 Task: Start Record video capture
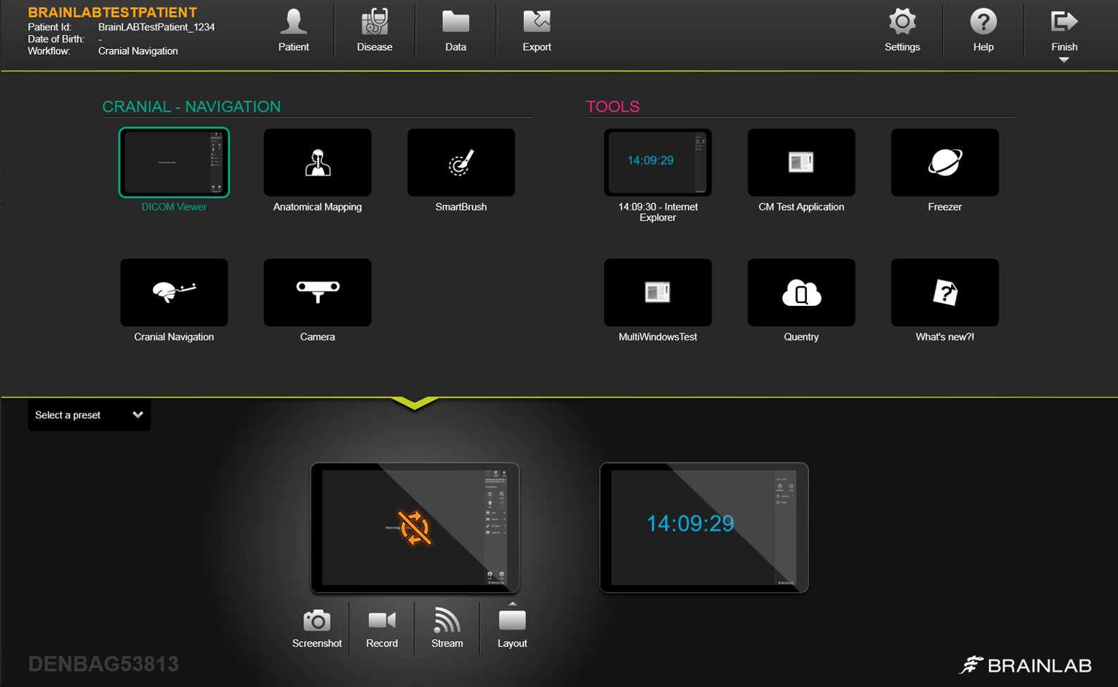382,629
